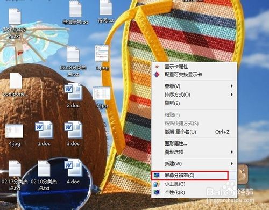Expand the 排序方式(O) submenu

pos(194,95)
